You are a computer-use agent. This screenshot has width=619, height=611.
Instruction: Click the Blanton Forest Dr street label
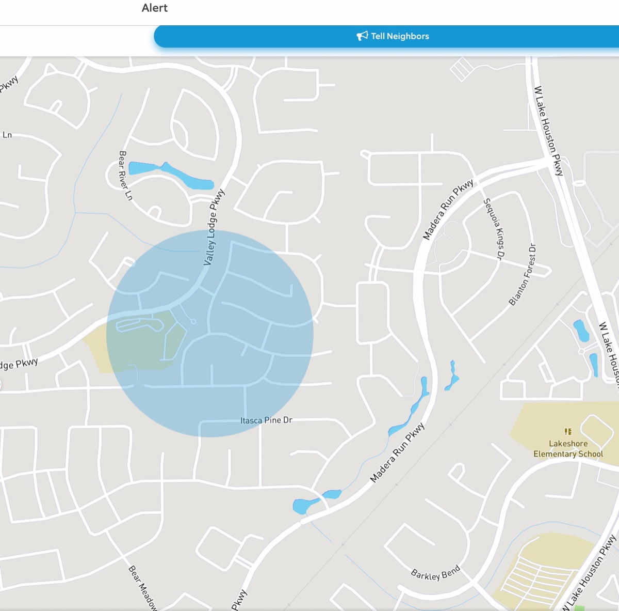pos(523,275)
